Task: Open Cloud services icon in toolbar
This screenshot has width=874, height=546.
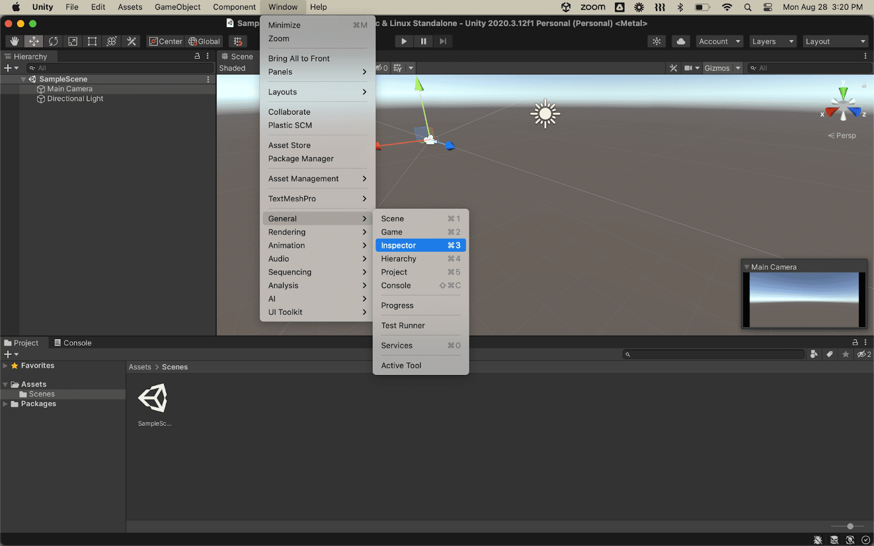Action: coord(681,41)
